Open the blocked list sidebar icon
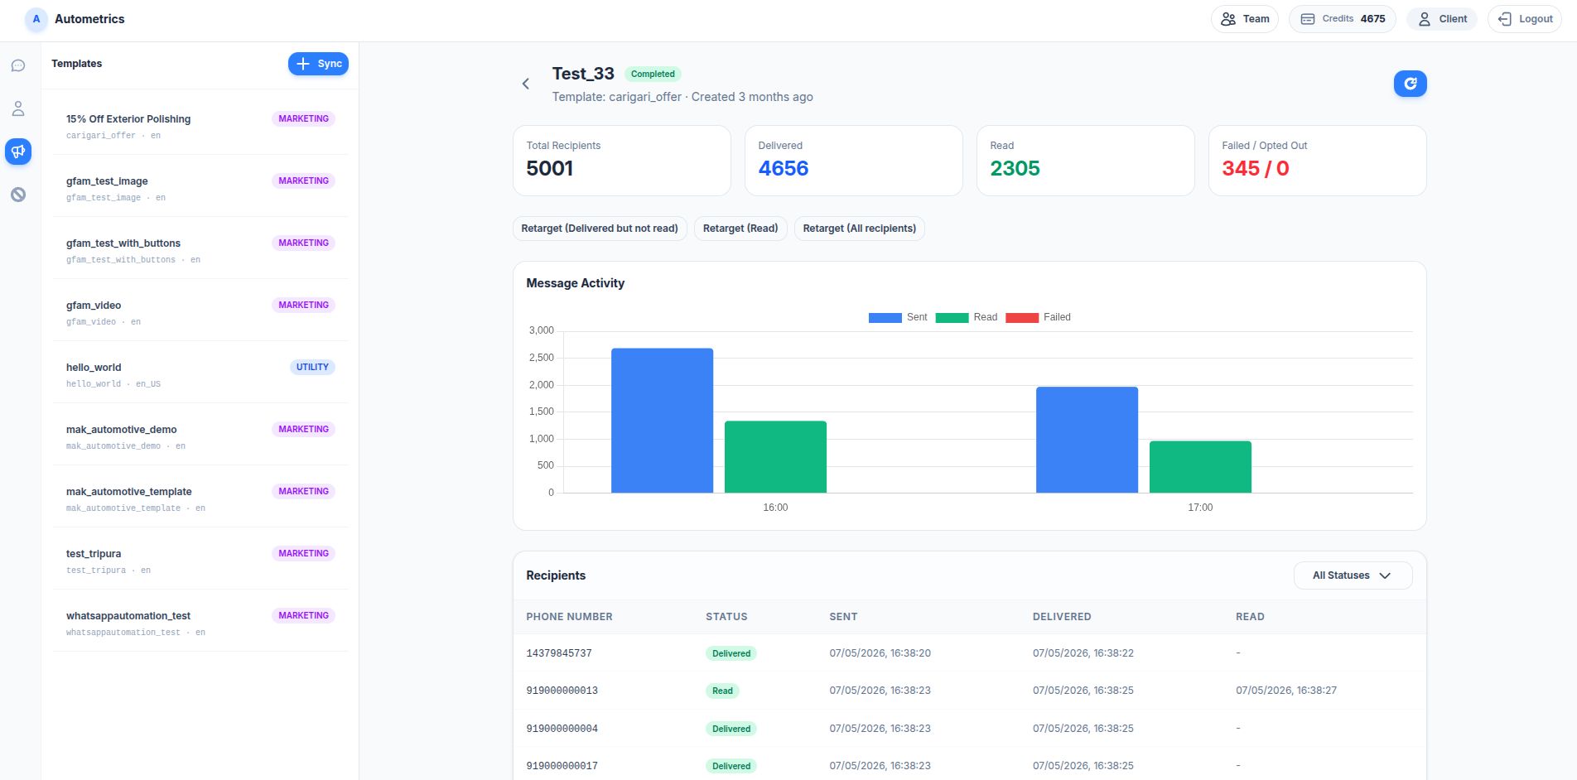Screen dimensions: 1577x780 [18, 195]
